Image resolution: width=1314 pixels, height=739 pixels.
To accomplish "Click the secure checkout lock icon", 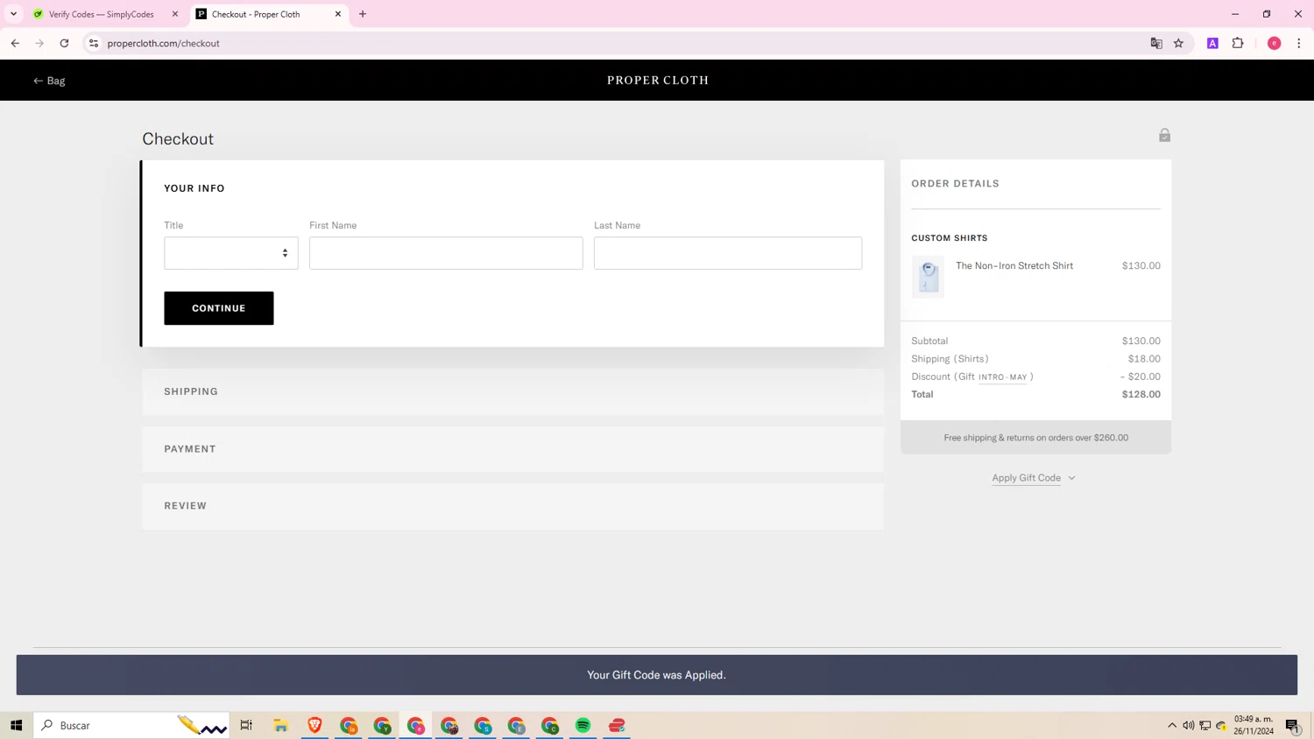I will coord(1164,135).
